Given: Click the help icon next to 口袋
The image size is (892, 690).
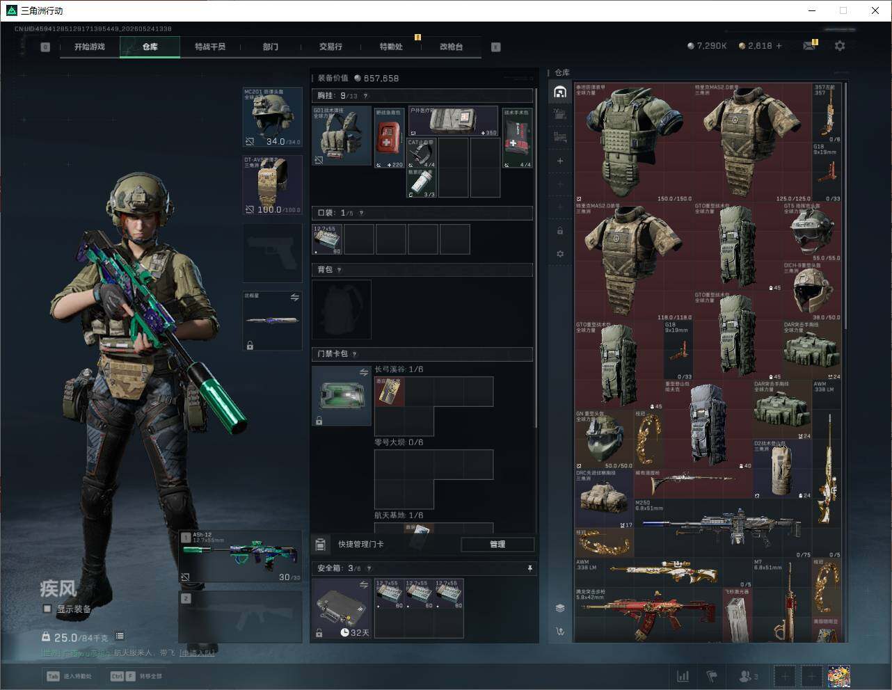Looking at the screenshot, I should tap(361, 213).
